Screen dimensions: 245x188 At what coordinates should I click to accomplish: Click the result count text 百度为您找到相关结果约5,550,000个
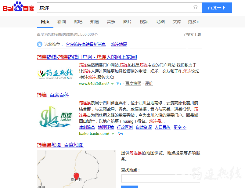tap(67, 34)
